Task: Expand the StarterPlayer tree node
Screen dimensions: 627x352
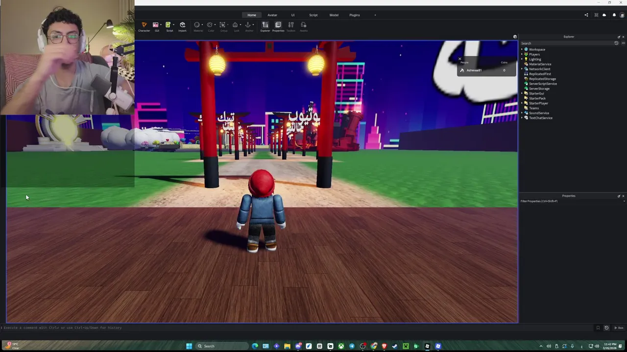Action: (522, 103)
